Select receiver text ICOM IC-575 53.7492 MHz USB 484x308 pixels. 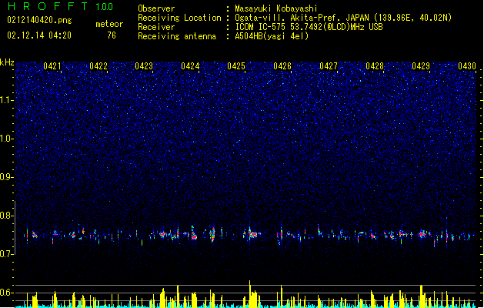[x=309, y=27]
